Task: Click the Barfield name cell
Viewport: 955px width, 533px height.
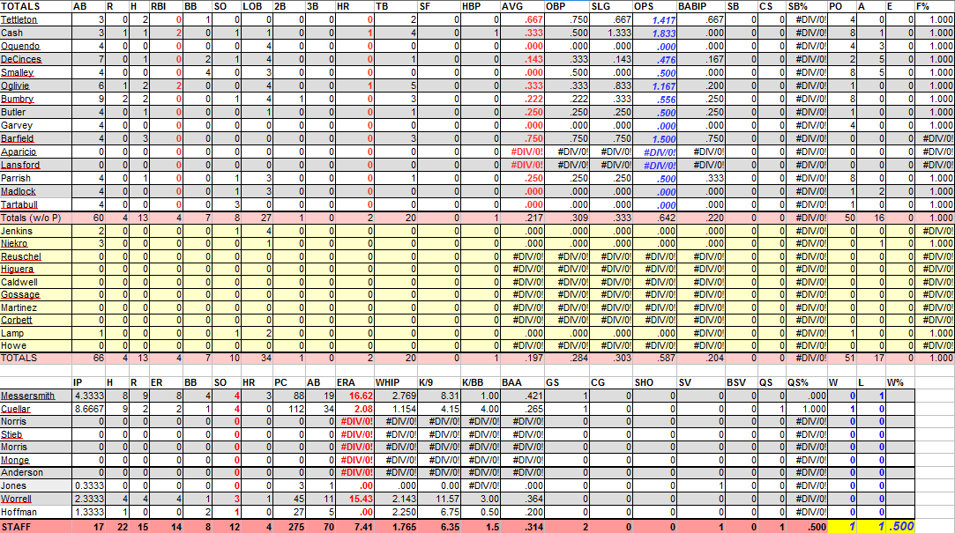Action: point(36,138)
